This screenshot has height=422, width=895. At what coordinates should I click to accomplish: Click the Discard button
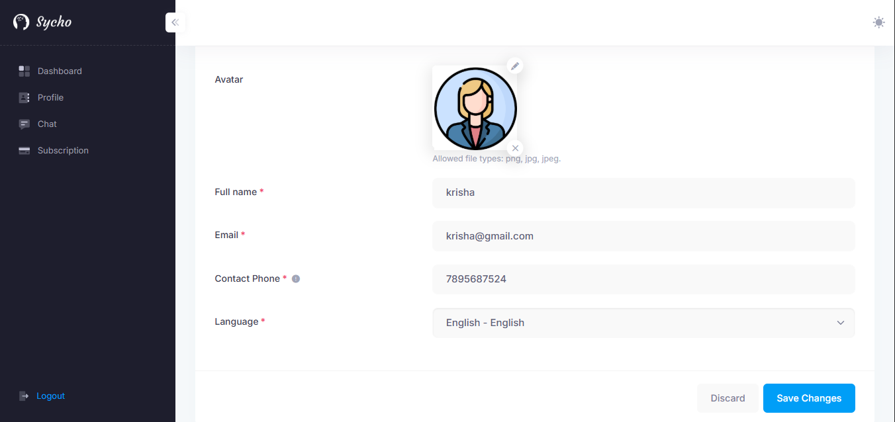pyautogui.click(x=728, y=398)
